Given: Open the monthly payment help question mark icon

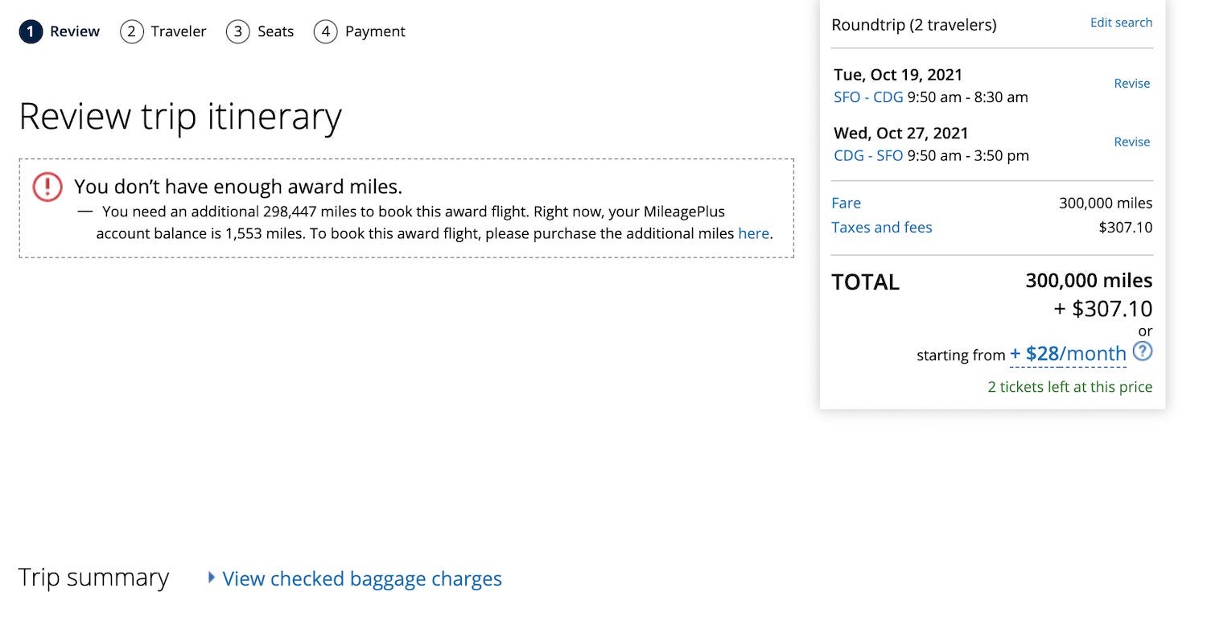Looking at the screenshot, I should point(1143,352).
